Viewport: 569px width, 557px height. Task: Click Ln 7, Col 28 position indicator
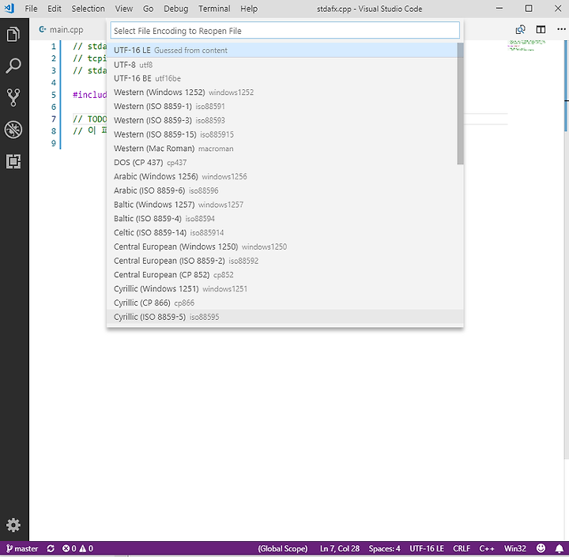pos(340,548)
